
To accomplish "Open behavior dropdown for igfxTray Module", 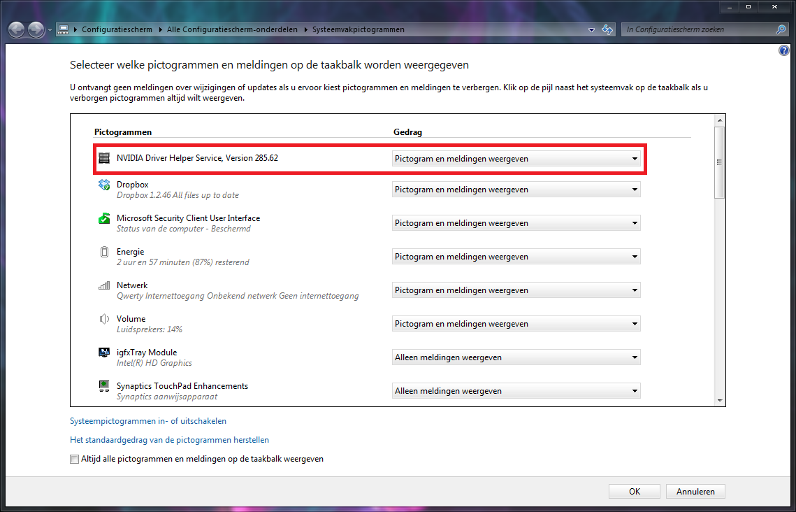I will 516,357.
